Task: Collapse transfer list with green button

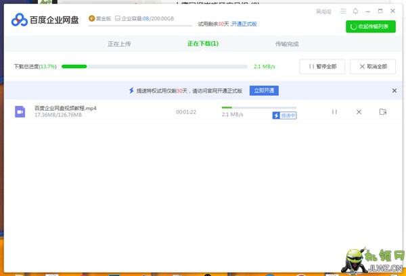Action: (x=371, y=26)
